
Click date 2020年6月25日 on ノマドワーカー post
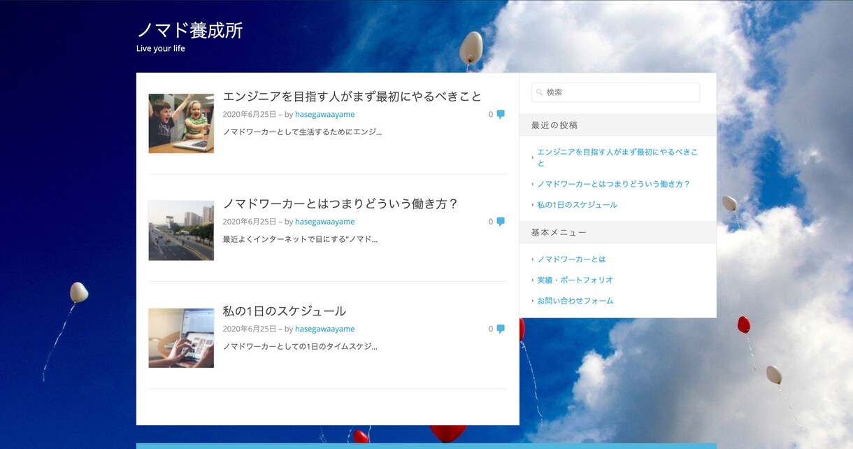coord(250,222)
